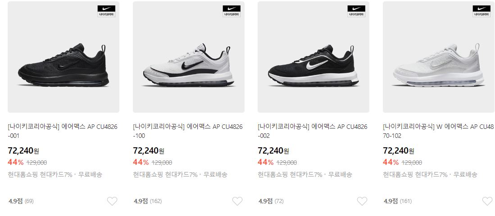The width and height of the screenshot is (495, 216).
Task: Toggle wishlist heart for W CU4870-102 shoe
Action: point(487,201)
